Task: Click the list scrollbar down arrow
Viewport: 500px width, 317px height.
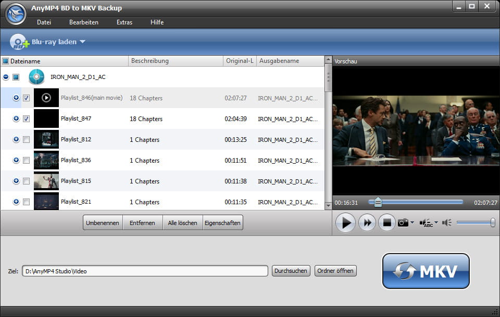Action: click(328, 206)
